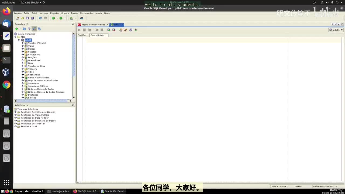Undo the last action with the Undo arrow
345x194 pixels.
point(40,18)
